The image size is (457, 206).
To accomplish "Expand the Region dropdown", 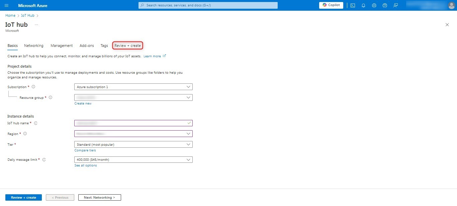I will click(133, 134).
